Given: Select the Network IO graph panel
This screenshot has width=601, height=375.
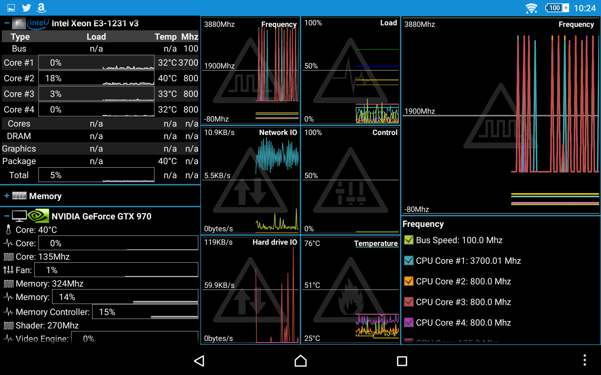Looking at the screenshot, I should click(x=250, y=180).
